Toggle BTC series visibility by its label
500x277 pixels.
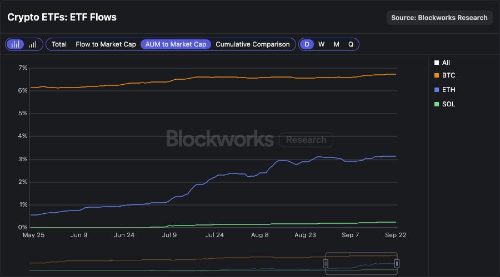tap(448, 75)
